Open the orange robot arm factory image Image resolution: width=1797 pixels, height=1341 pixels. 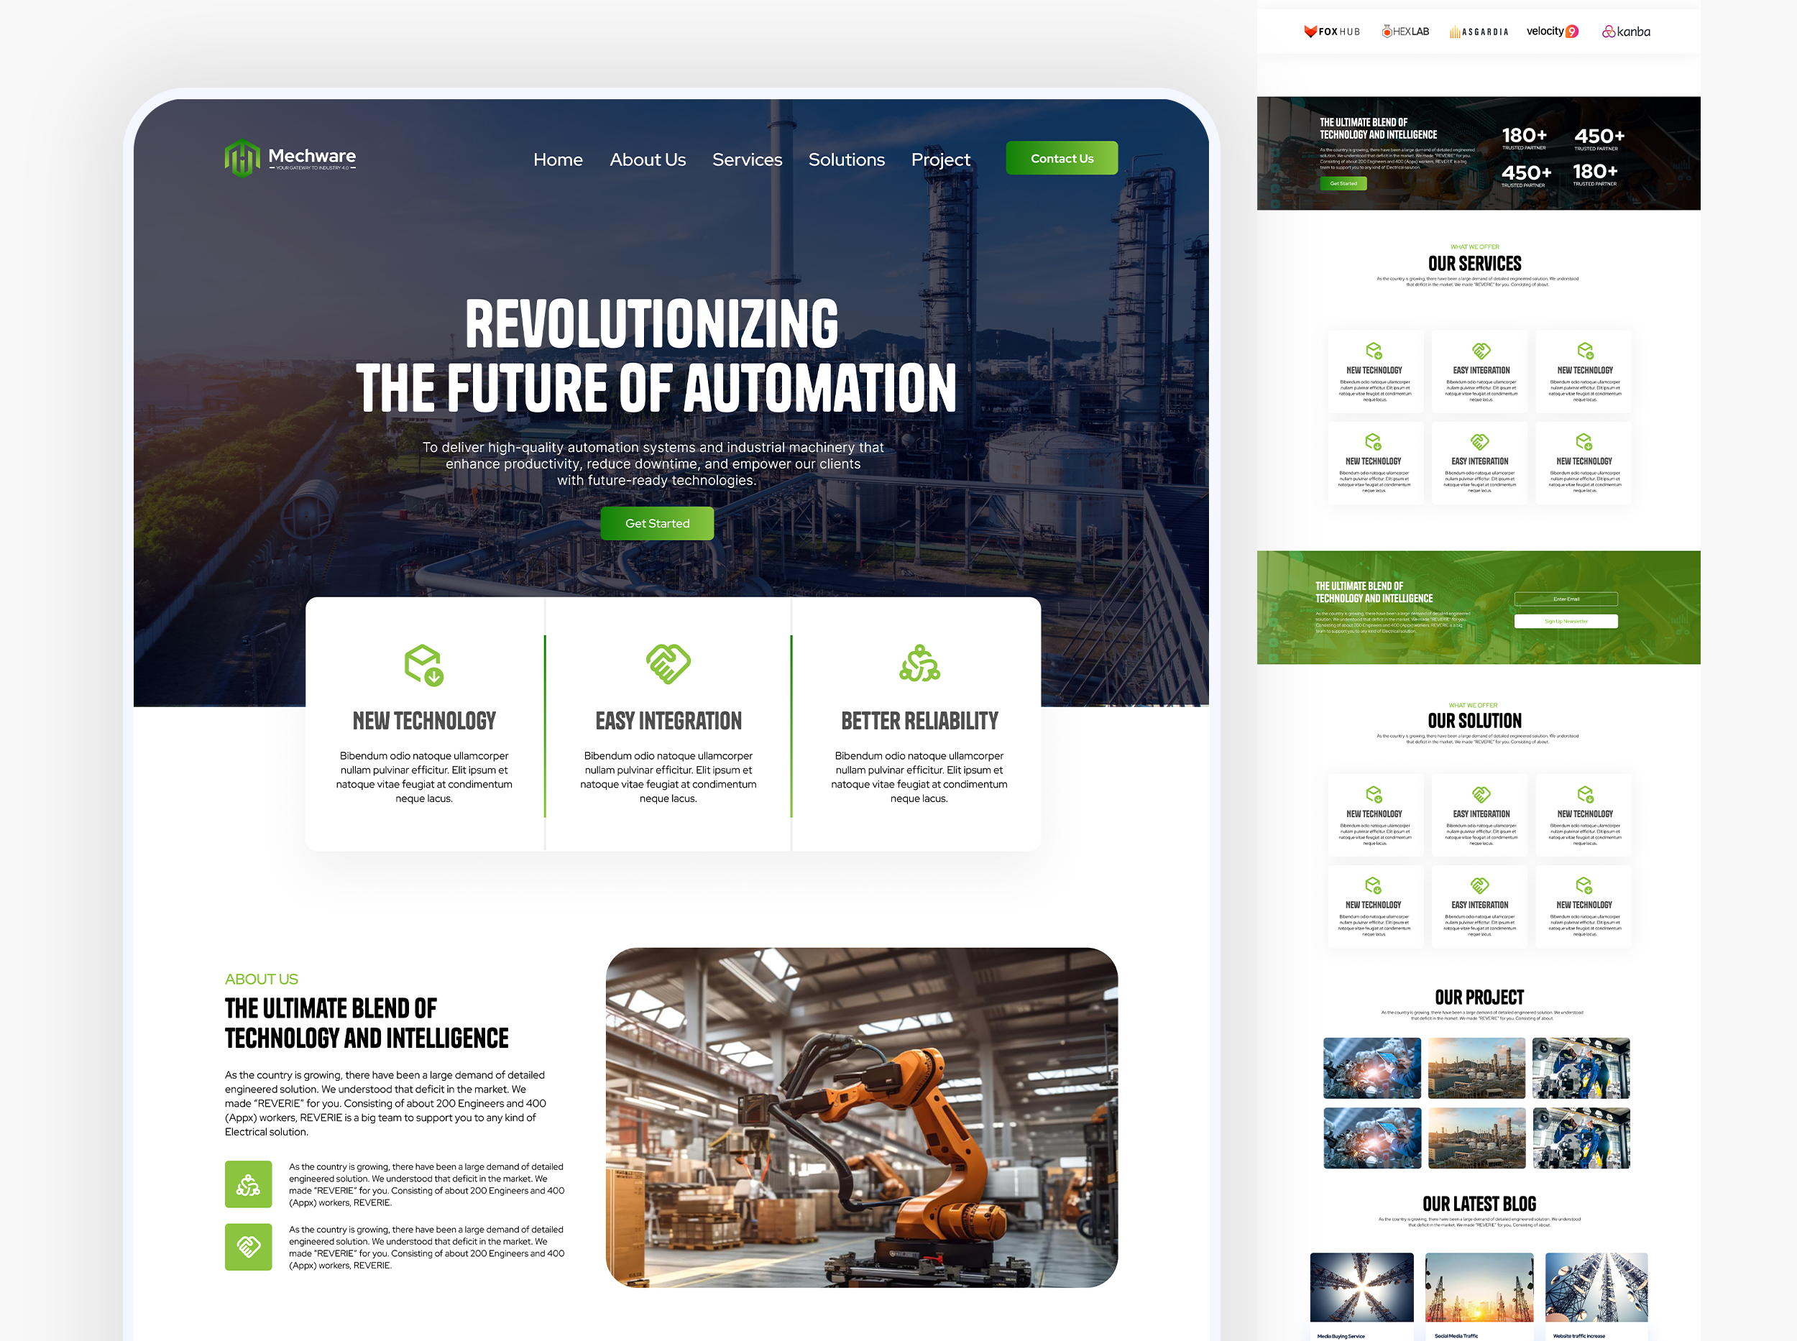pyautogui.click(x=862, y=1117)
